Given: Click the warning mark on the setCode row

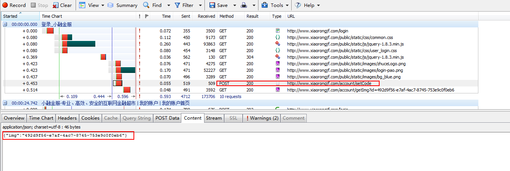Looking at the screenshot, I should pyautogui.click(x=139, y=83).
